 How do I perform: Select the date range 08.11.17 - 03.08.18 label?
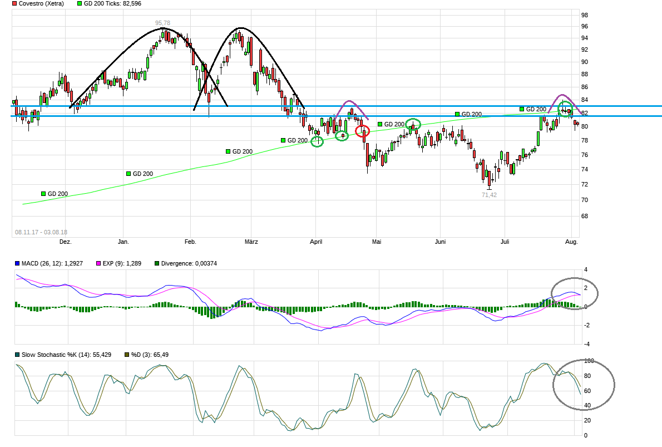41,232
